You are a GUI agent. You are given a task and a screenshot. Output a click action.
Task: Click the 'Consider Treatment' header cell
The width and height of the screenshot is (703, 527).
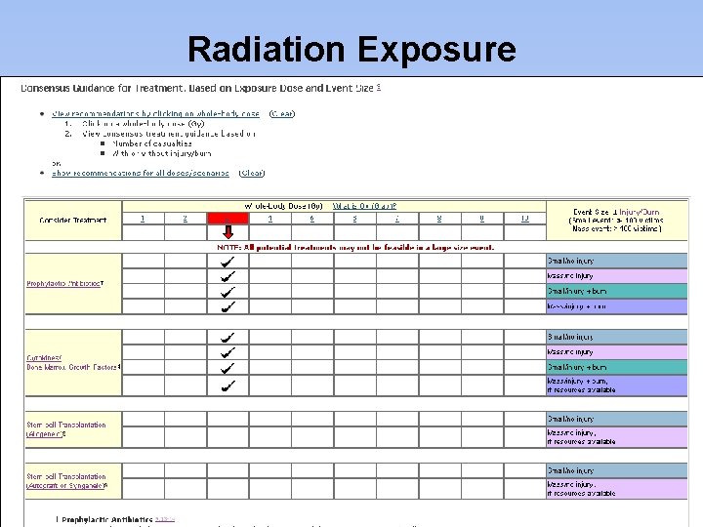(x=73, y=220)
